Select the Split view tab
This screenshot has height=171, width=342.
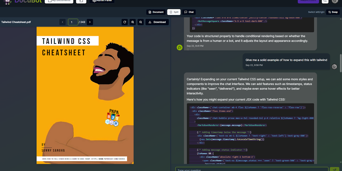pos(174,12)
